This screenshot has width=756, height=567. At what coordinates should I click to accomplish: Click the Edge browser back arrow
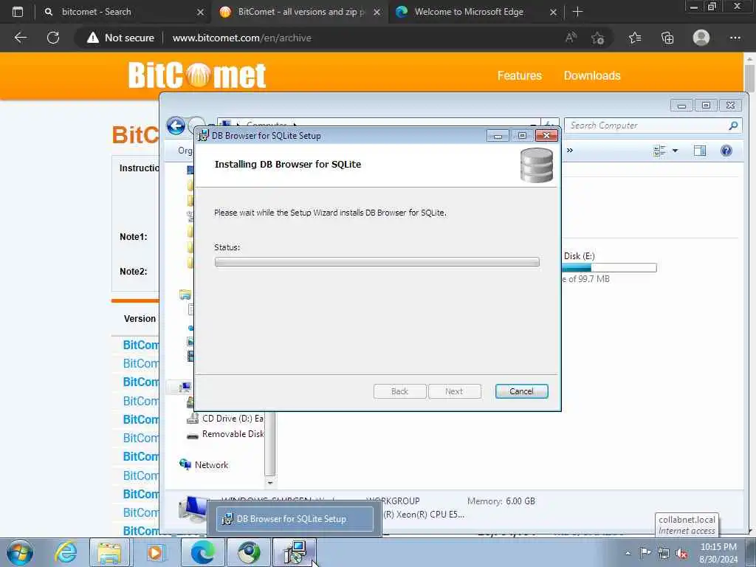tap(21, 38)
